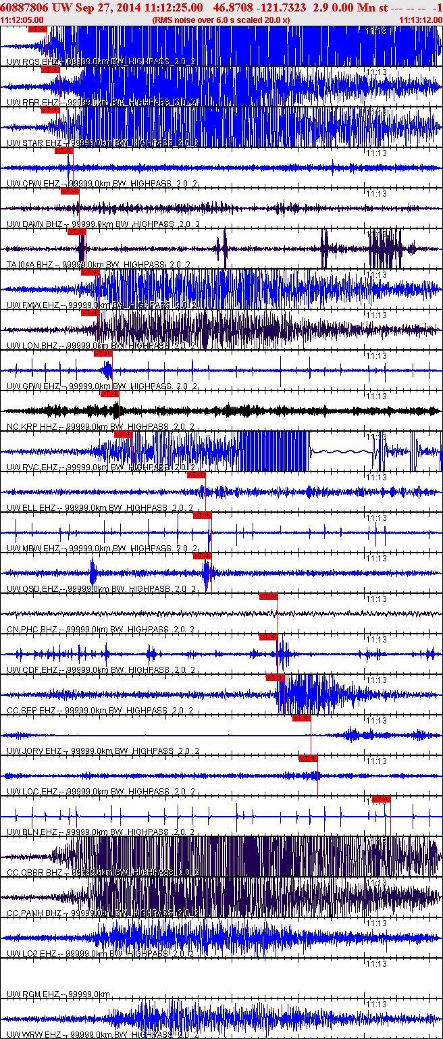Select the pick marker on UW GPW trace
This screenshot has height=1039, width=443.
103,353
